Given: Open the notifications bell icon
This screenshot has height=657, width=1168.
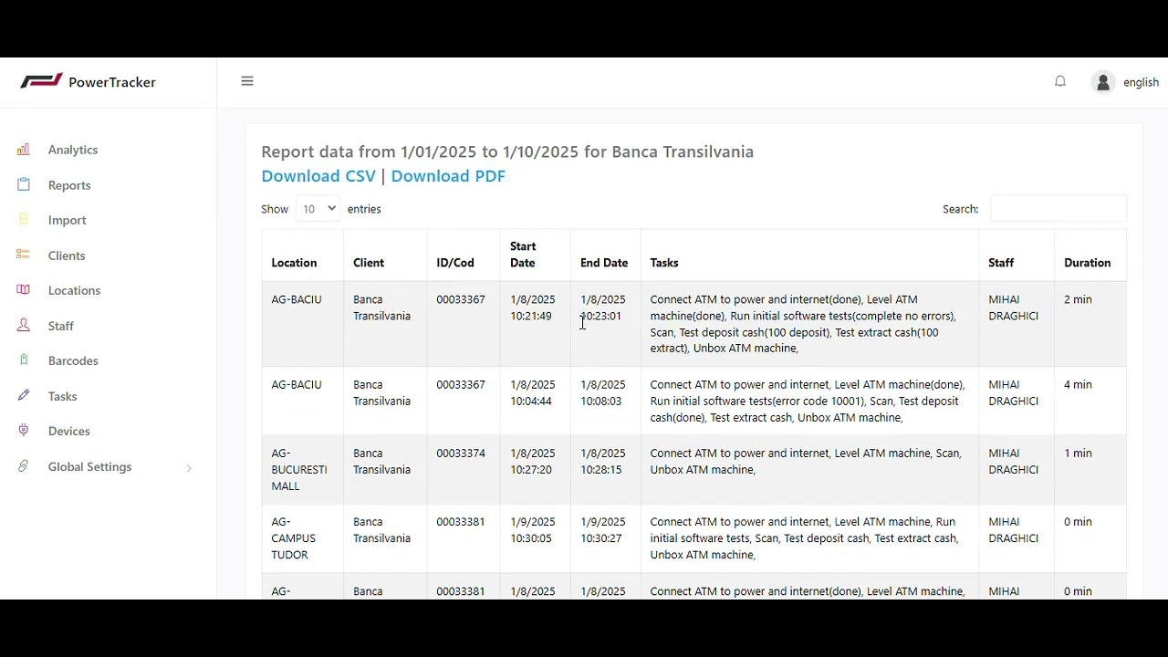Looking at the screenshot, I should (1060, 81).
